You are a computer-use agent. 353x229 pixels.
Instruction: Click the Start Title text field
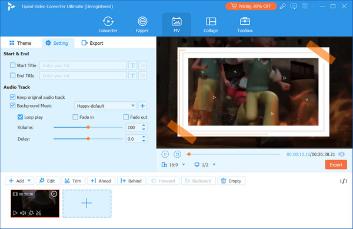[x=83, y=65]
